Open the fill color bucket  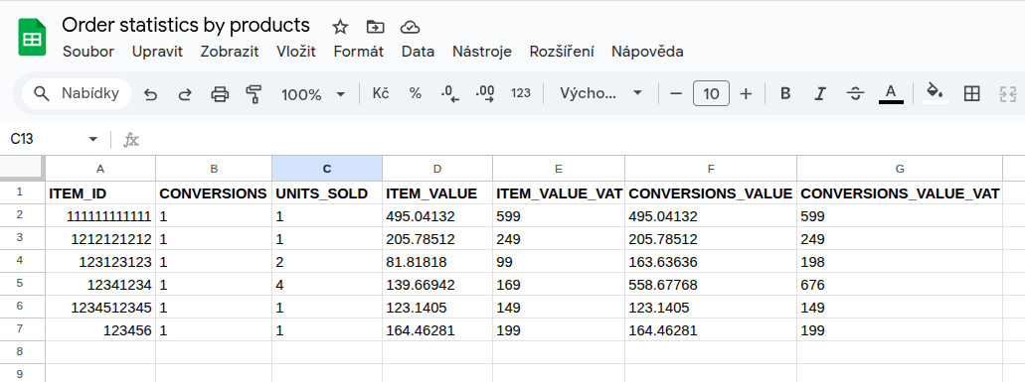pos(936,92)
